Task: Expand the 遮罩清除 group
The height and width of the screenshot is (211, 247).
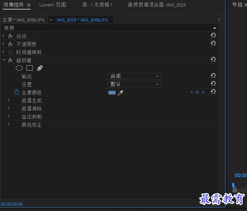Action: tap(9, 108)
